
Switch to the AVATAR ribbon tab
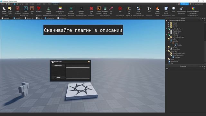tap(39, 4)
